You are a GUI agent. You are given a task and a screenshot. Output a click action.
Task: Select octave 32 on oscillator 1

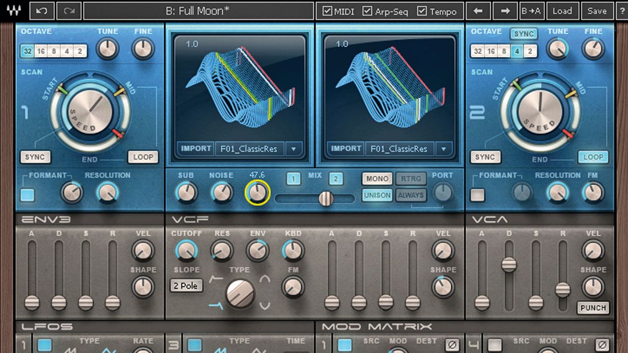[27, 51]
